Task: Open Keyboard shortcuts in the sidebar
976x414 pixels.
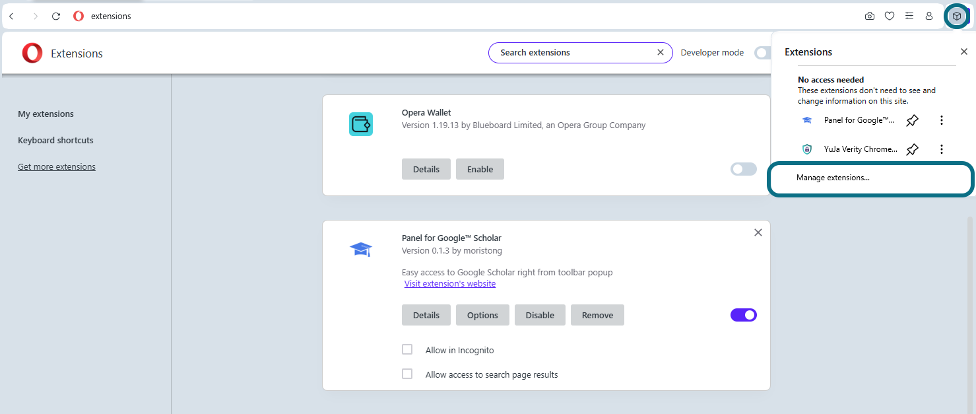Action: (x=55, y=141)
